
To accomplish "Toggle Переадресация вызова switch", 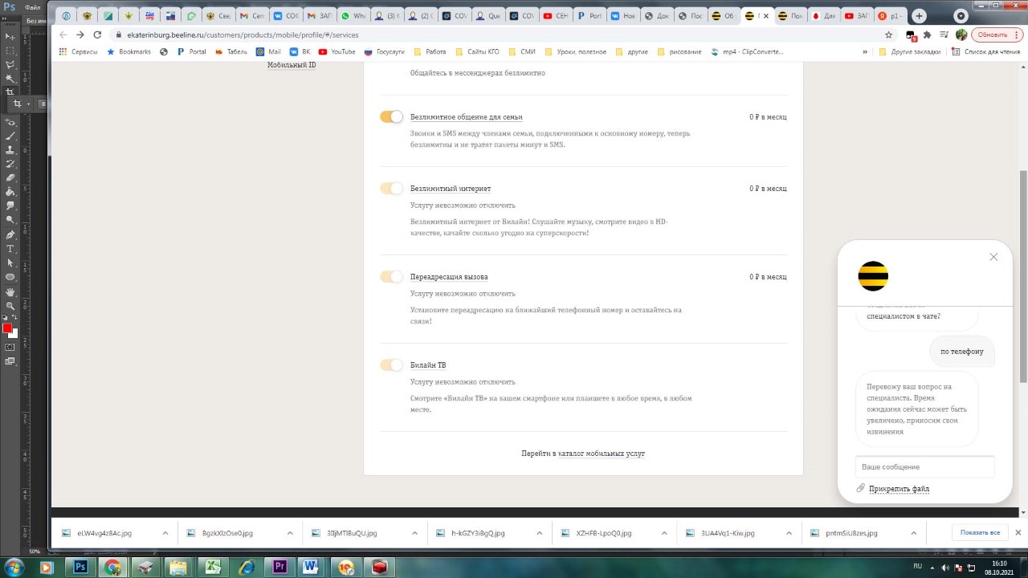I will (391, 277).
